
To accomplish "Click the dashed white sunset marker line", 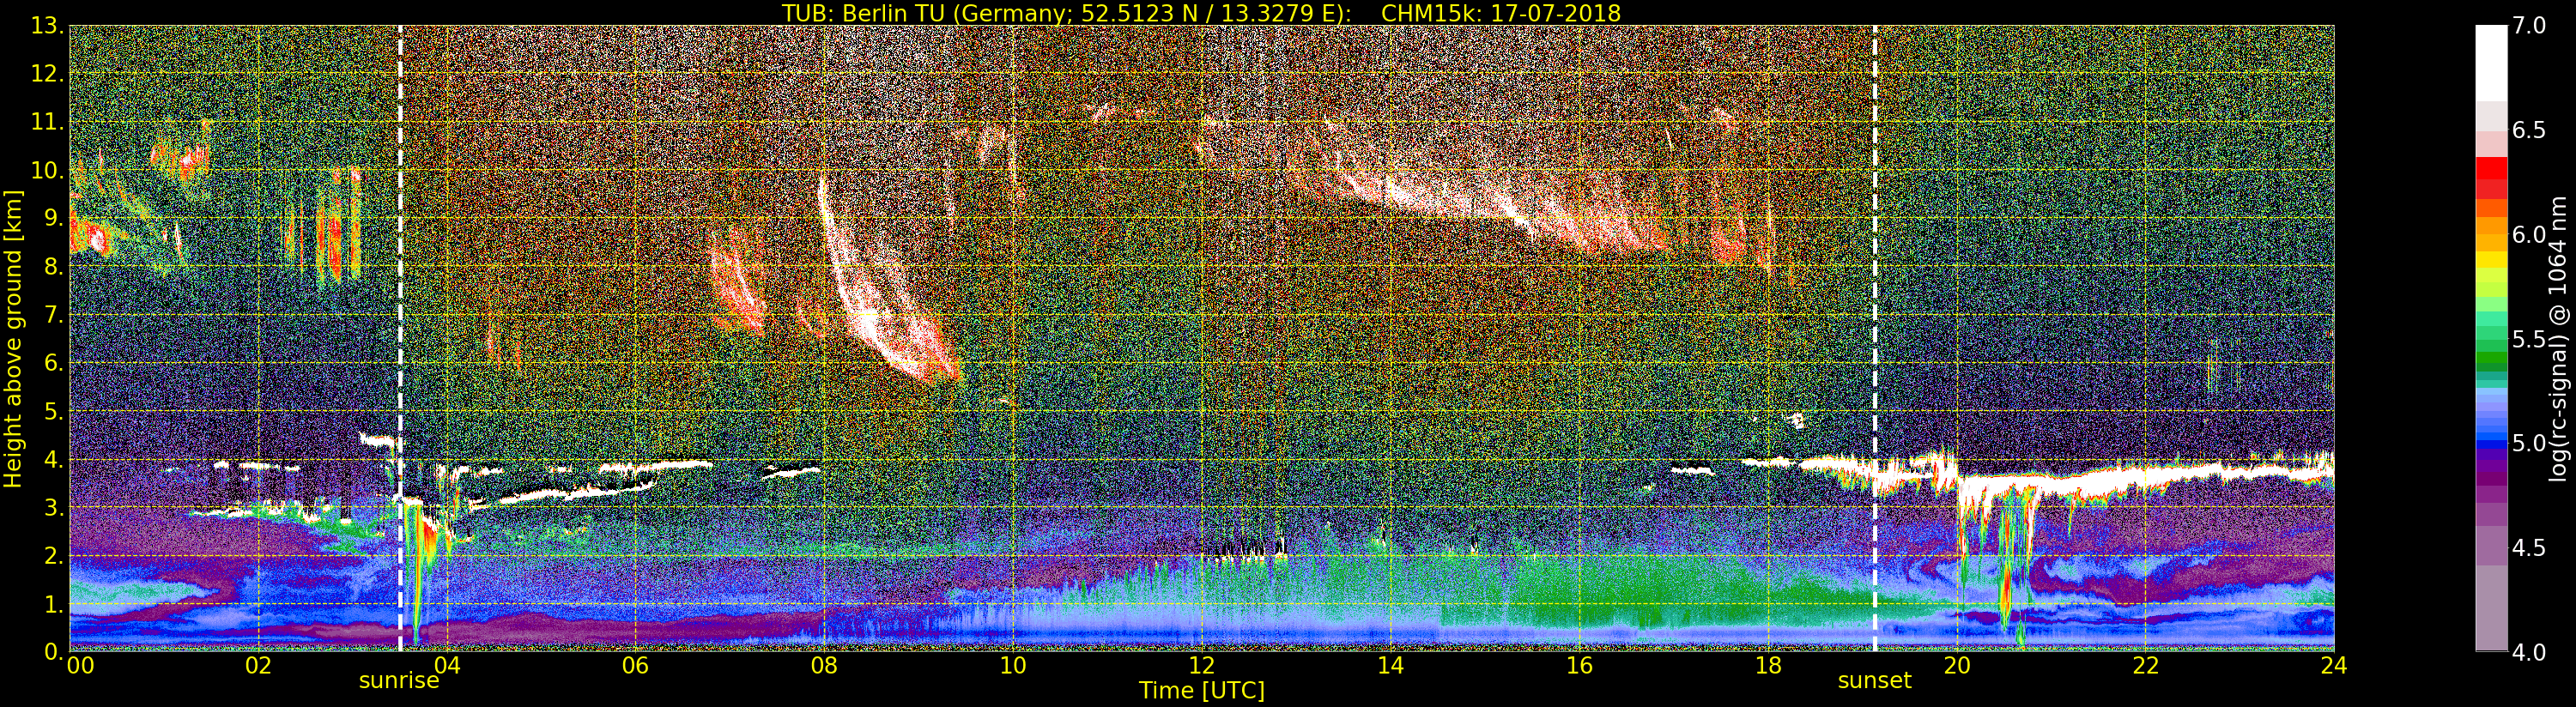I will (1874, 339).
